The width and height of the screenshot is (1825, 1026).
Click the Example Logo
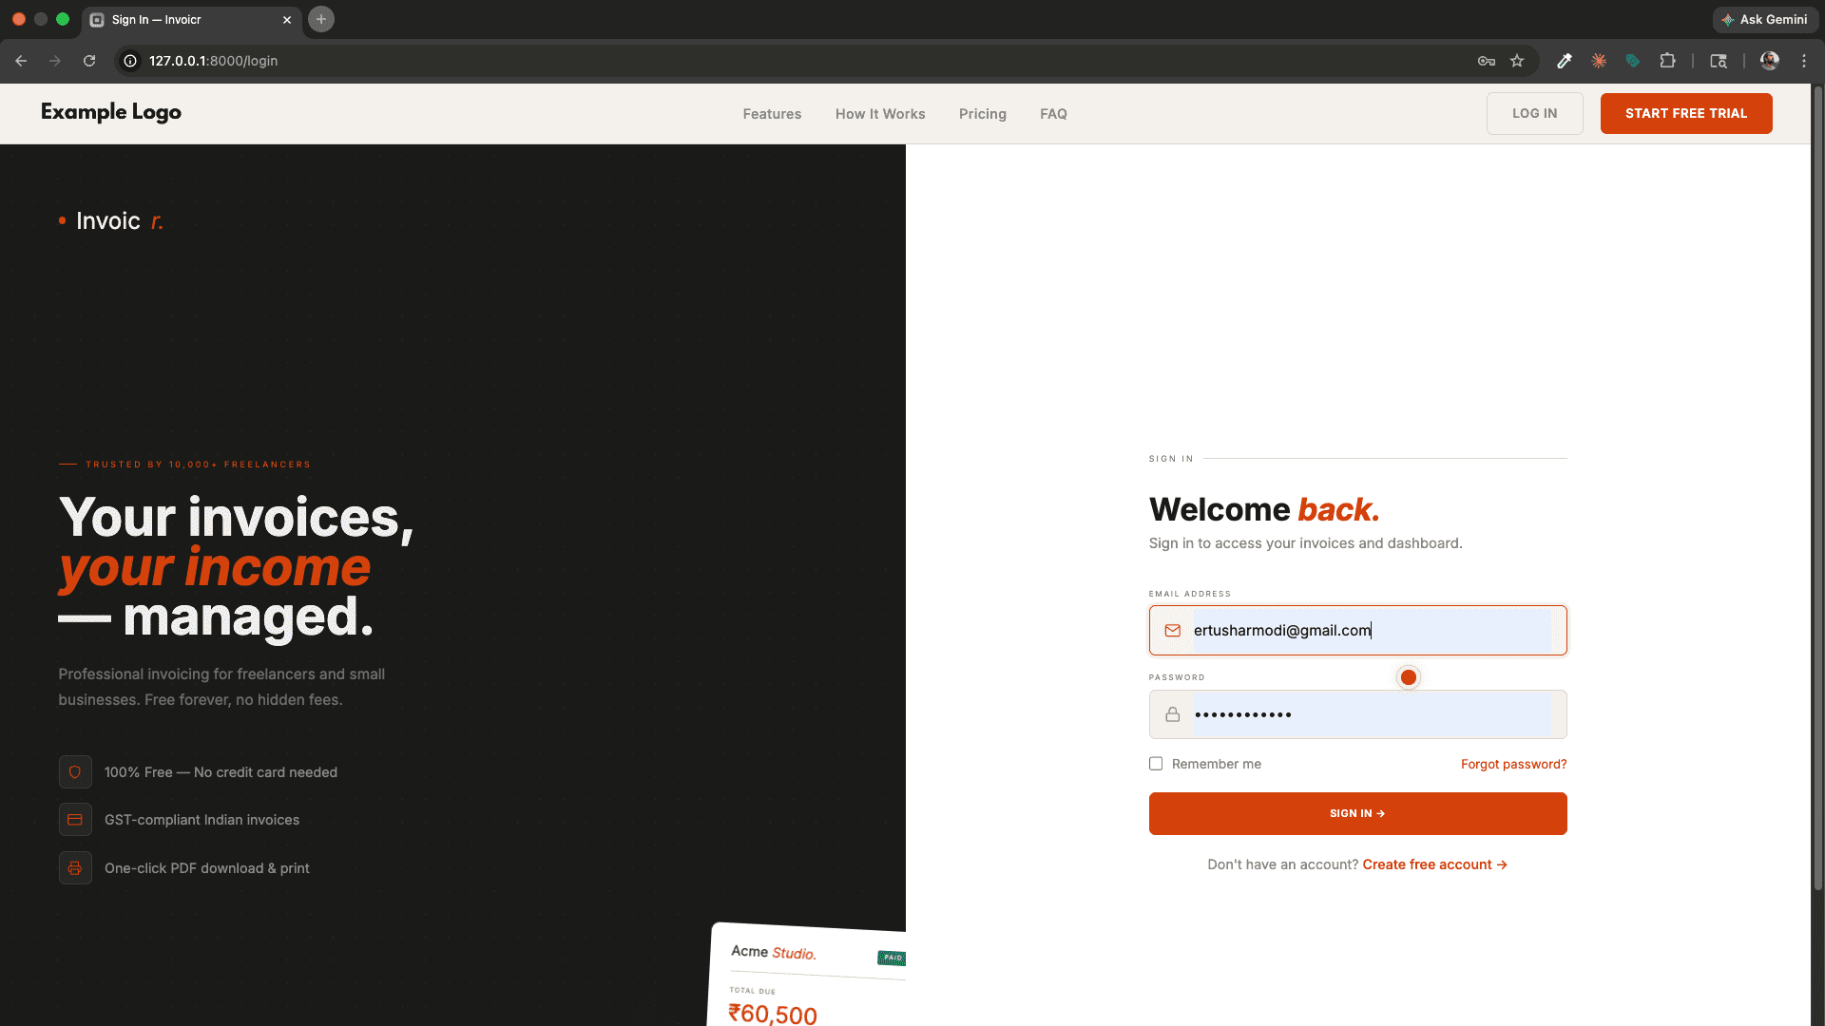click(111, 112)
